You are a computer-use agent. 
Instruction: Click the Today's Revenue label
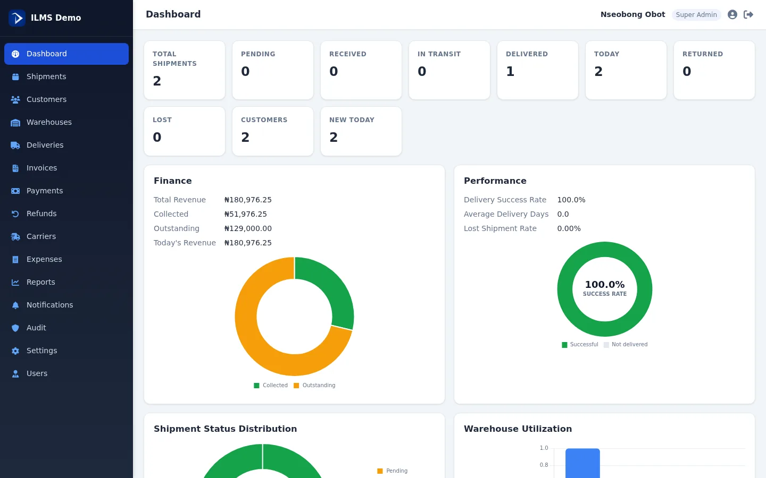(x=185, y=243)
